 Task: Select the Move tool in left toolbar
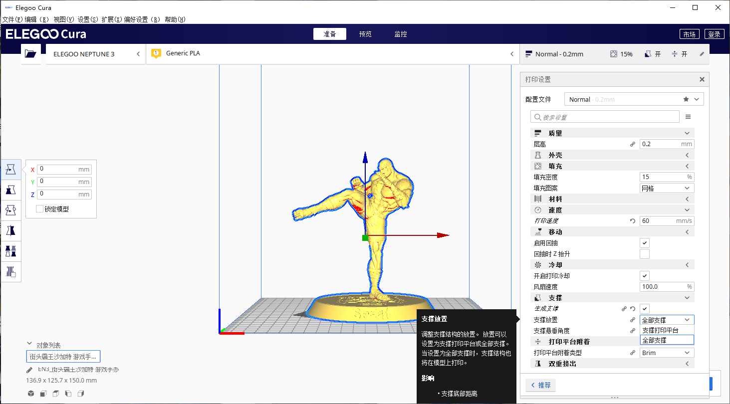click(x=11, y=170)
